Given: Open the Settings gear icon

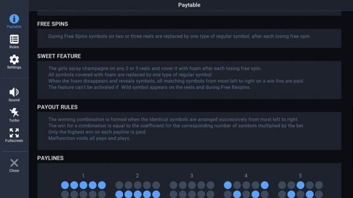Looking at the screenshot, I should click(14, 59).
